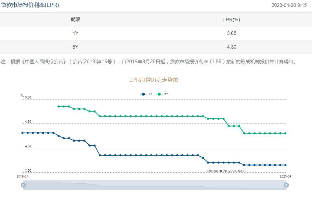
Task: Click the chinamoney.com.cn watermark text
Action: pos(226,171)
